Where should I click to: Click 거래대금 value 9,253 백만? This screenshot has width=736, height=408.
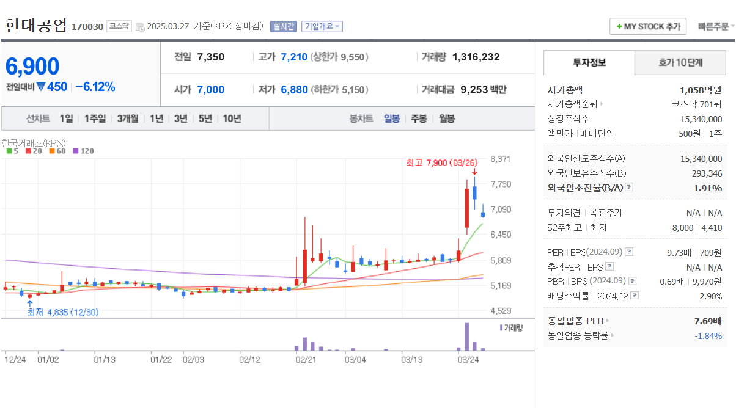(483, 90)
